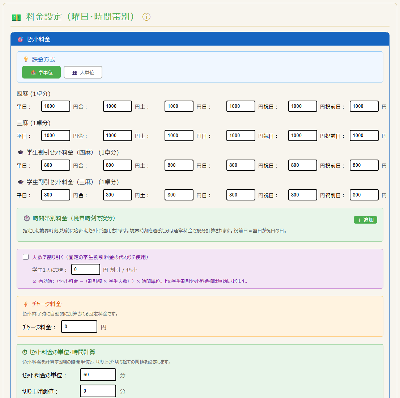Click 学生割引（三麻）祝日 price field
400x398 pixels.
[x=302, y=195]
